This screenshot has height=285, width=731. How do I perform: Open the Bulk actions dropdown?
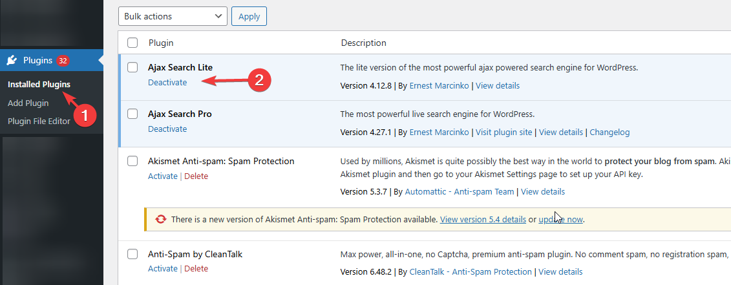[x=173, y=16]
